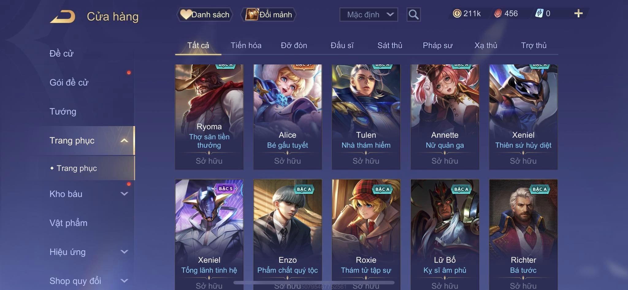The image size is (628, 290).
Task: Open the Mặc định sort dropdown
Action: 369,14
